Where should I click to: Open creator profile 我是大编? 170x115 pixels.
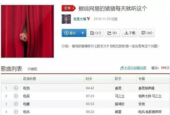80,19
